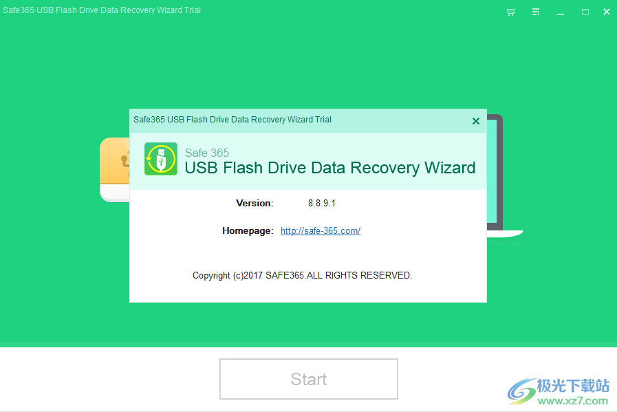Close the About dialog with its X

(475, 120)
